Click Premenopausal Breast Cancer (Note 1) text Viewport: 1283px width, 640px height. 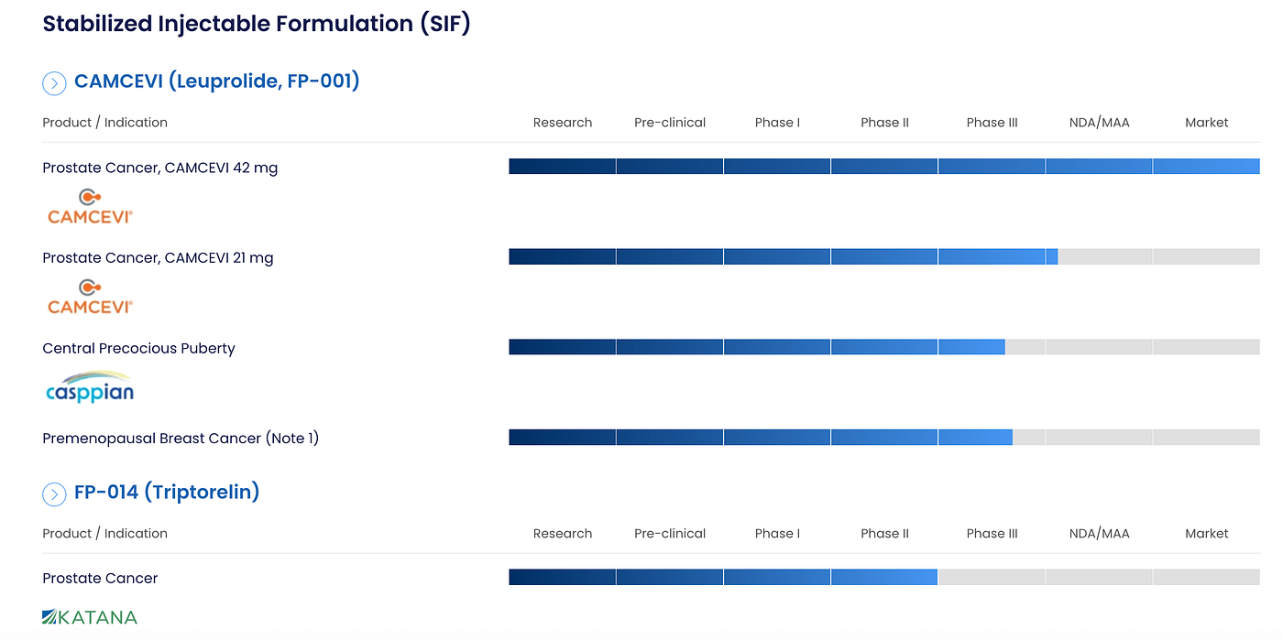(181, 439)
